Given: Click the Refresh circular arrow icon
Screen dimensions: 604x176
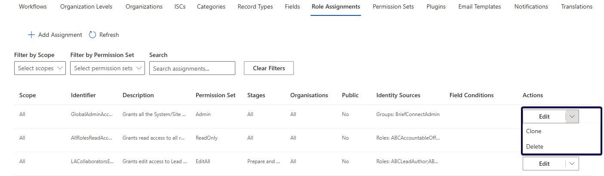Looking at the screenshot, I should coord(92,35).
